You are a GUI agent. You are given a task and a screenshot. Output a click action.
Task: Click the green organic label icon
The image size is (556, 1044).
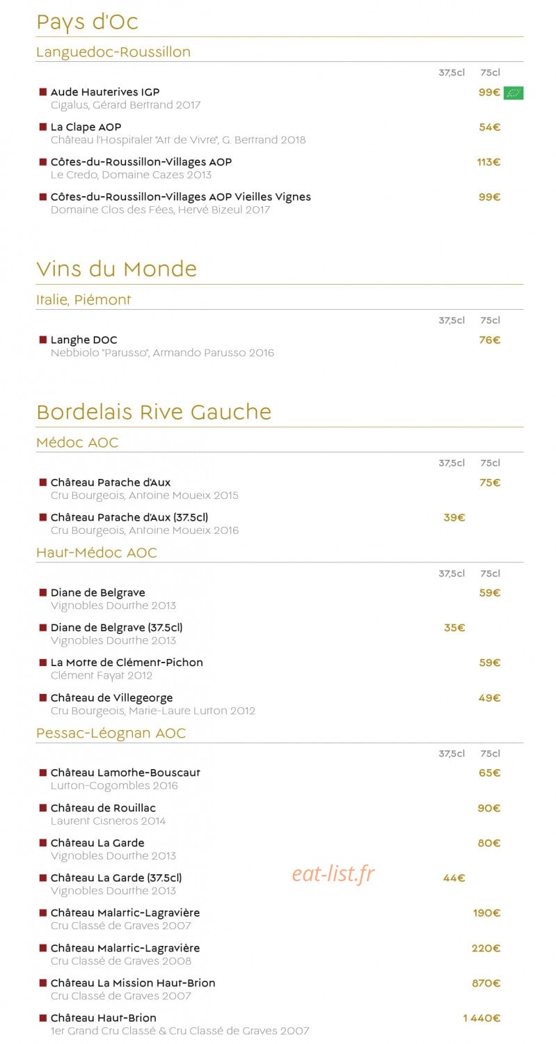point(514,93)
